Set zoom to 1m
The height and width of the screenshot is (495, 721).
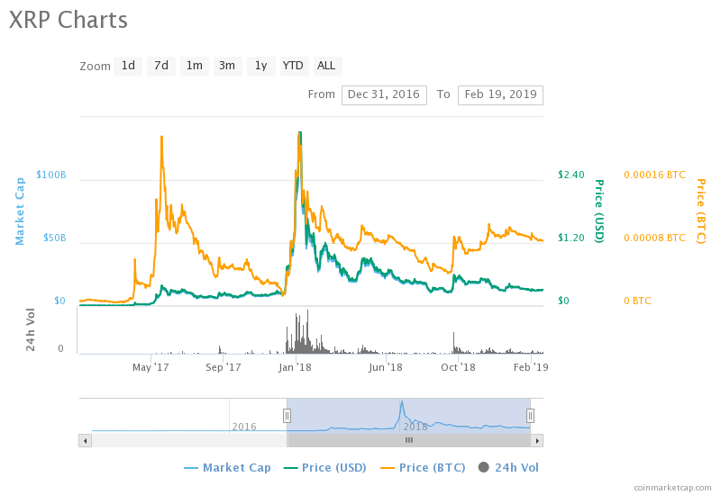tap(195, 66)
